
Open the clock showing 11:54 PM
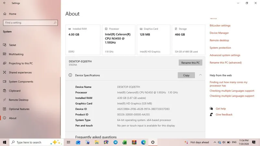coord(244,142)
